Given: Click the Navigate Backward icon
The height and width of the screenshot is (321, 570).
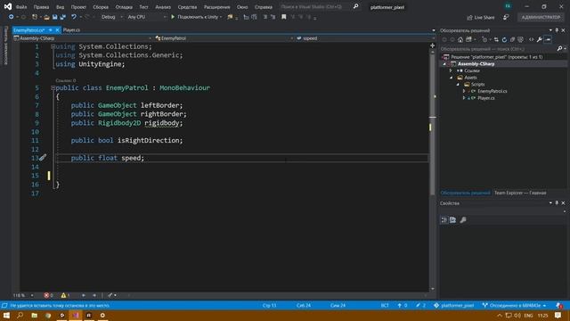Looking at the screenshot, I should pyautogui.click(x=12, y=17).
